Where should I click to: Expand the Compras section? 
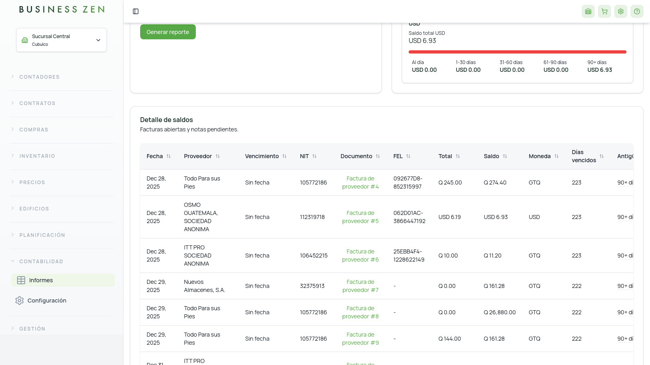(x=34, y=130)
